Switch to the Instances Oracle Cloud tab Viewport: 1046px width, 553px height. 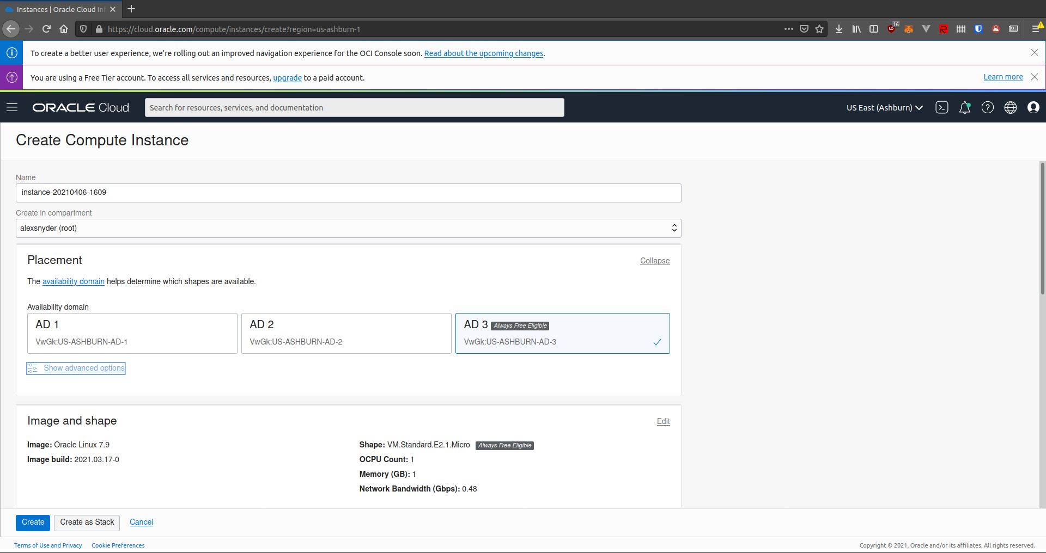(60, 9)
